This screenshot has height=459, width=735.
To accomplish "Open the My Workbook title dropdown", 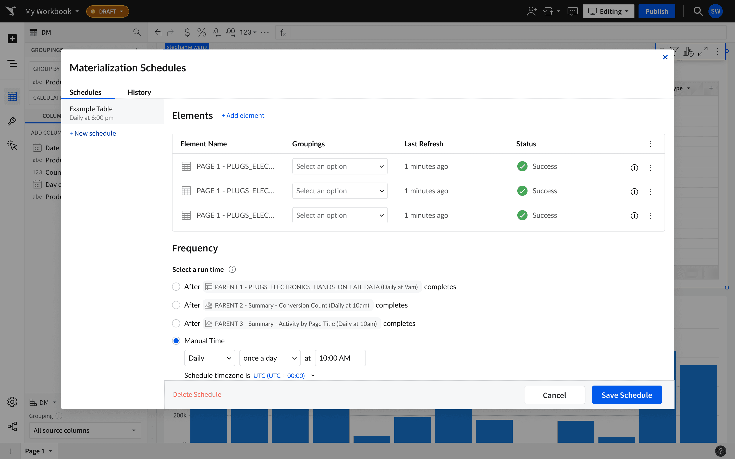I will [x=52, y=11].
